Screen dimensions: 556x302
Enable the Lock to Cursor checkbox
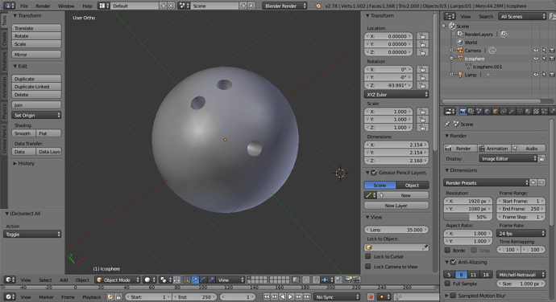(368, 256)
